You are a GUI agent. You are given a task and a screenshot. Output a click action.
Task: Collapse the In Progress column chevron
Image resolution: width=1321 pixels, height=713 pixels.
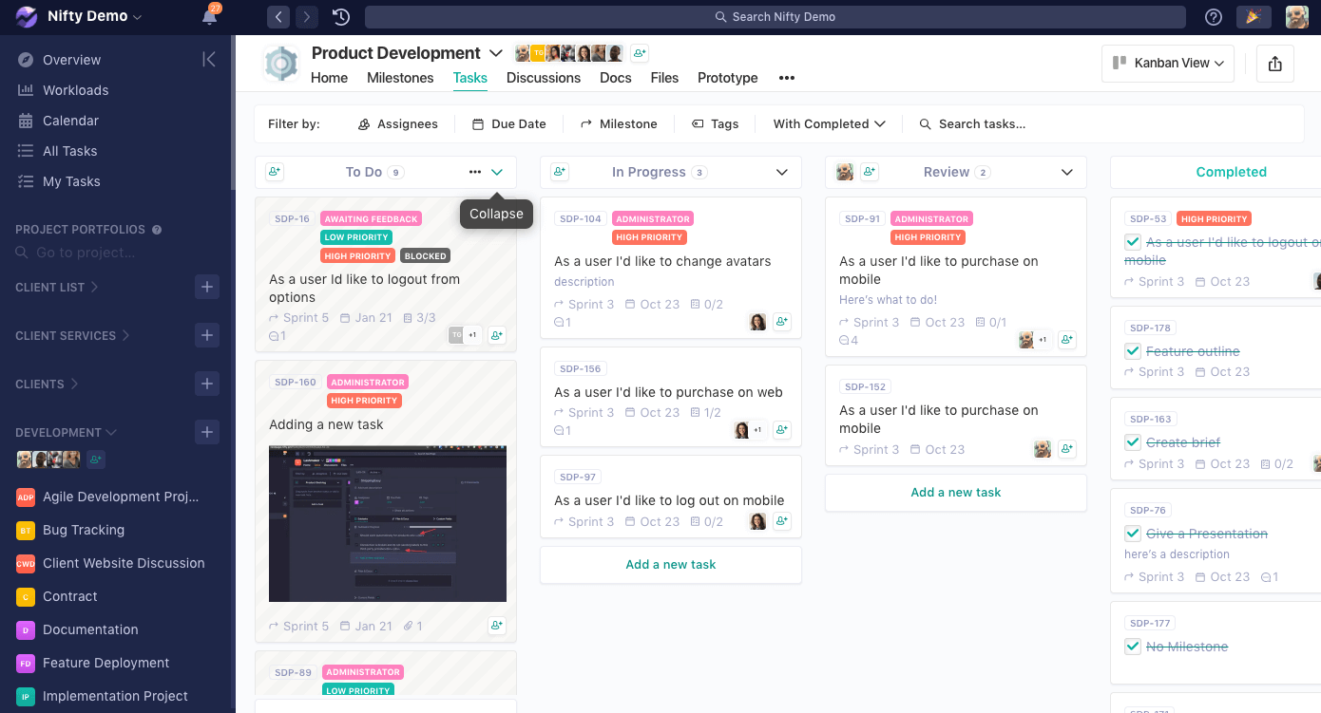tap(782, 172)
